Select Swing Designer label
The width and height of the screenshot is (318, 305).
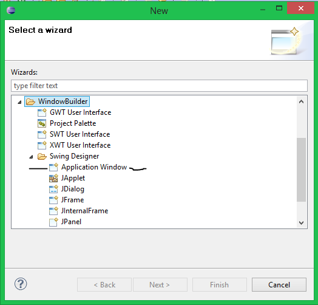pyautogui.click(x=74, y=156)
